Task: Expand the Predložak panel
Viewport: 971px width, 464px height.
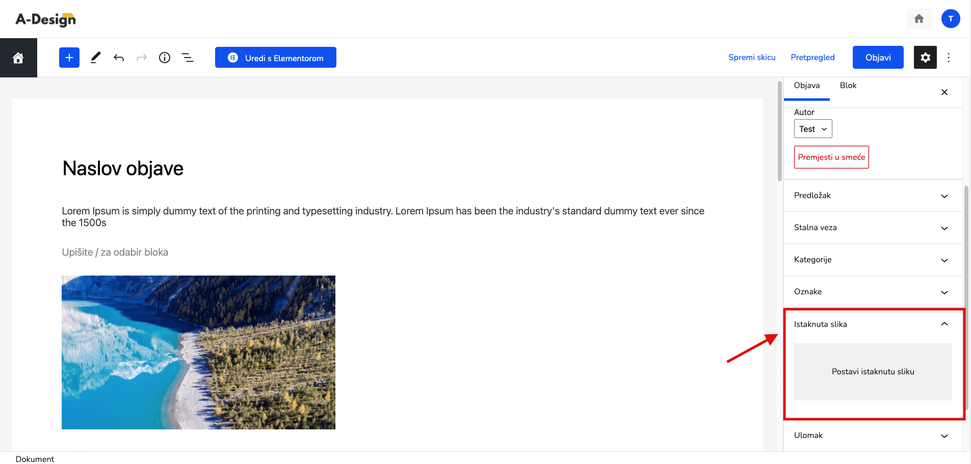Action: click(x=873, y=196)
